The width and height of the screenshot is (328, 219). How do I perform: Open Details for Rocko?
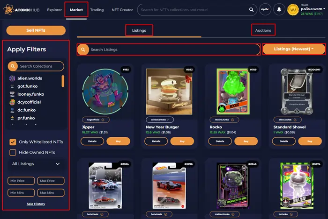coord(220,141)
